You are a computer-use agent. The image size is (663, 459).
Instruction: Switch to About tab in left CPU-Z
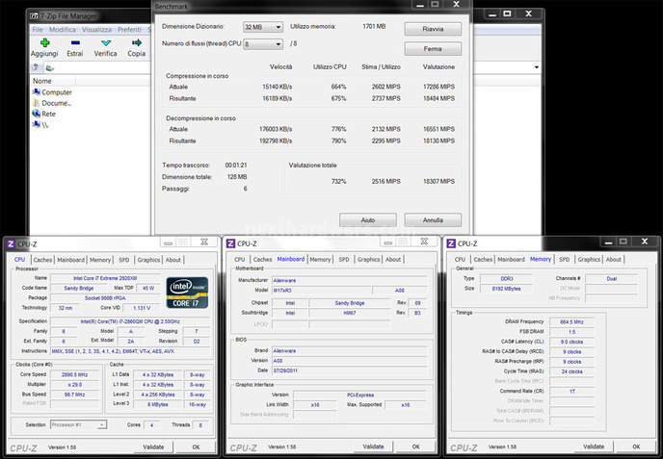click(x=173, y=260)
